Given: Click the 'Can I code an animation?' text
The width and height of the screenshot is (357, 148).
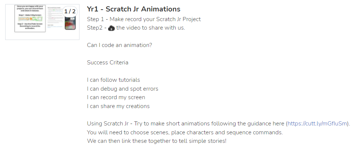Looking at the screenshot, I should tap(119, 45).
